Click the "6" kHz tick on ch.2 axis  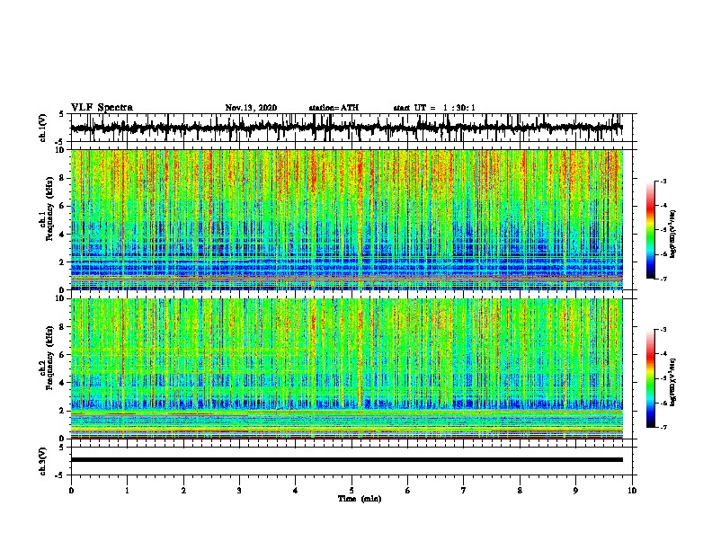pos(62,354)
